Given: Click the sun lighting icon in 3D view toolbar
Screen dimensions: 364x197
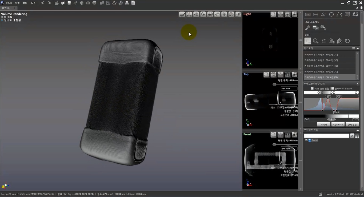Looking at the screenshot, I should (203, 14).
